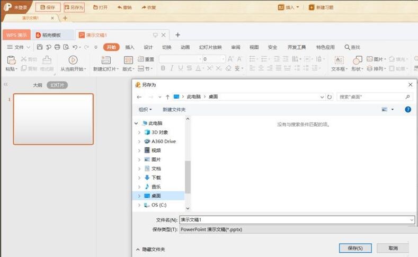Click the 保存(S) button

(355, 248)
